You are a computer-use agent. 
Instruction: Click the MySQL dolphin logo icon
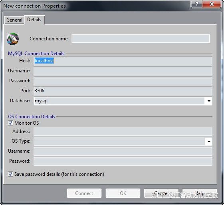click(12, 39)
